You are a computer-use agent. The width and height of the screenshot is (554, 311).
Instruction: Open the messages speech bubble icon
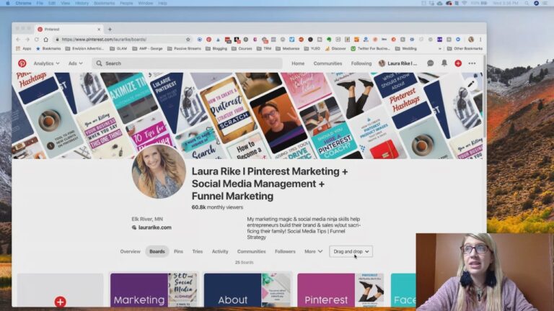[430, 63]
